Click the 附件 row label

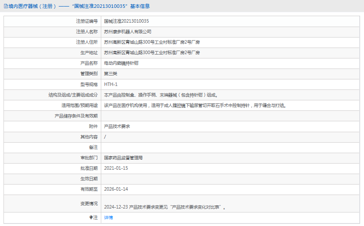tap(93, 126)
